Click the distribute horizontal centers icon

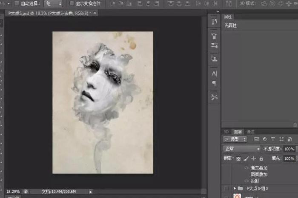(206, 3)
